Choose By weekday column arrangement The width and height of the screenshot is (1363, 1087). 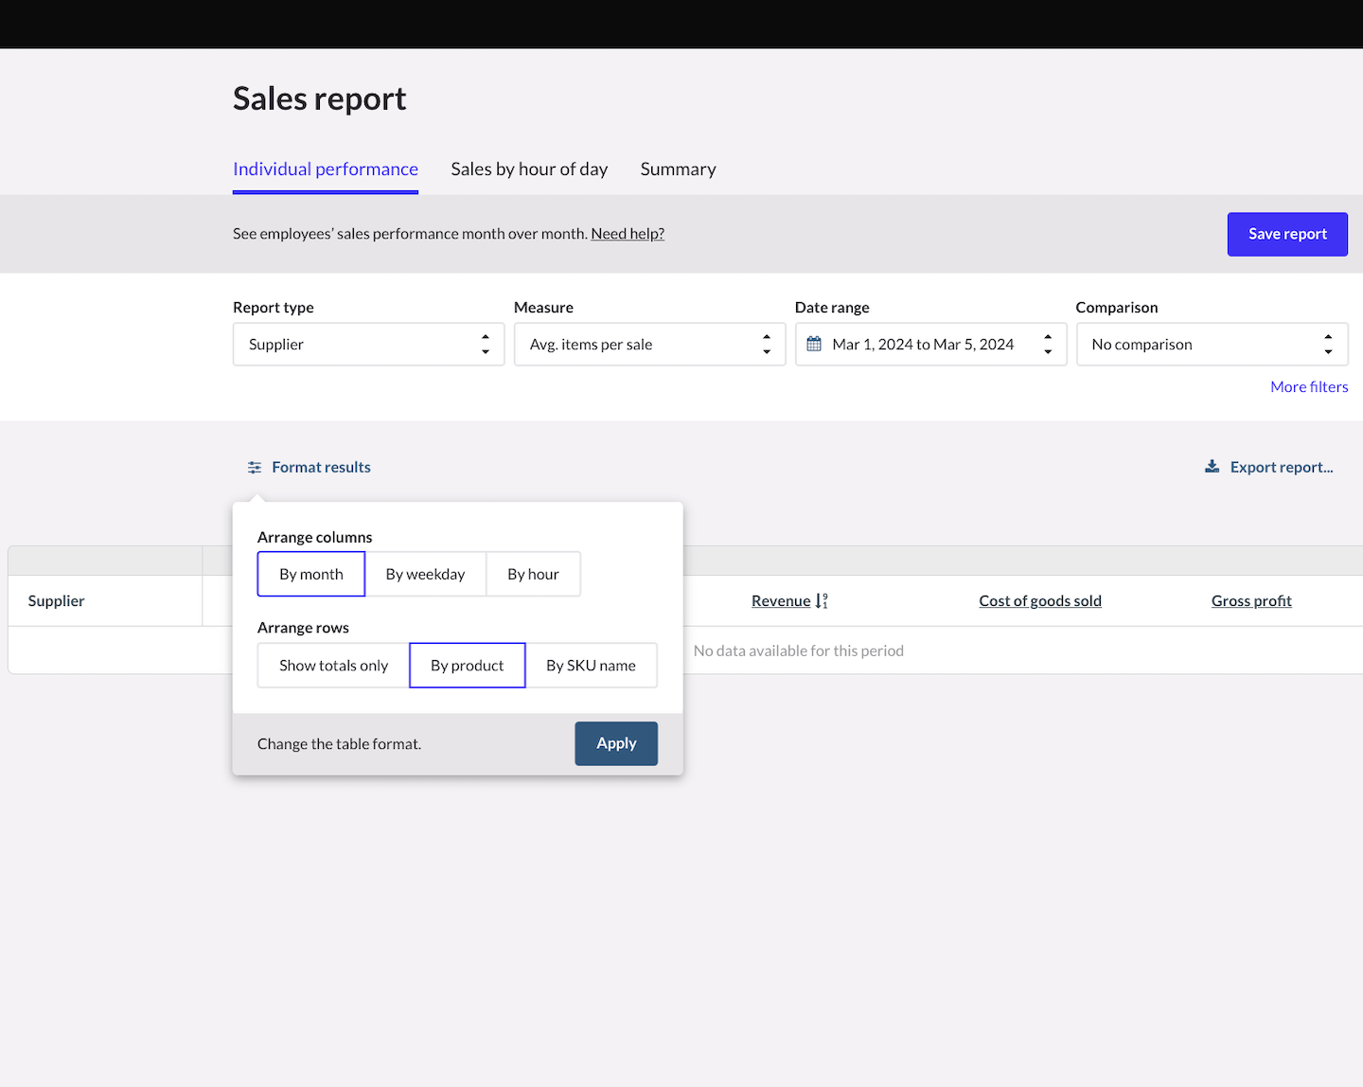(425, 575)
